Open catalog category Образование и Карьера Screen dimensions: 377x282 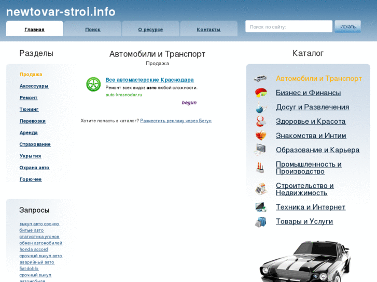[x=317, y=150]
